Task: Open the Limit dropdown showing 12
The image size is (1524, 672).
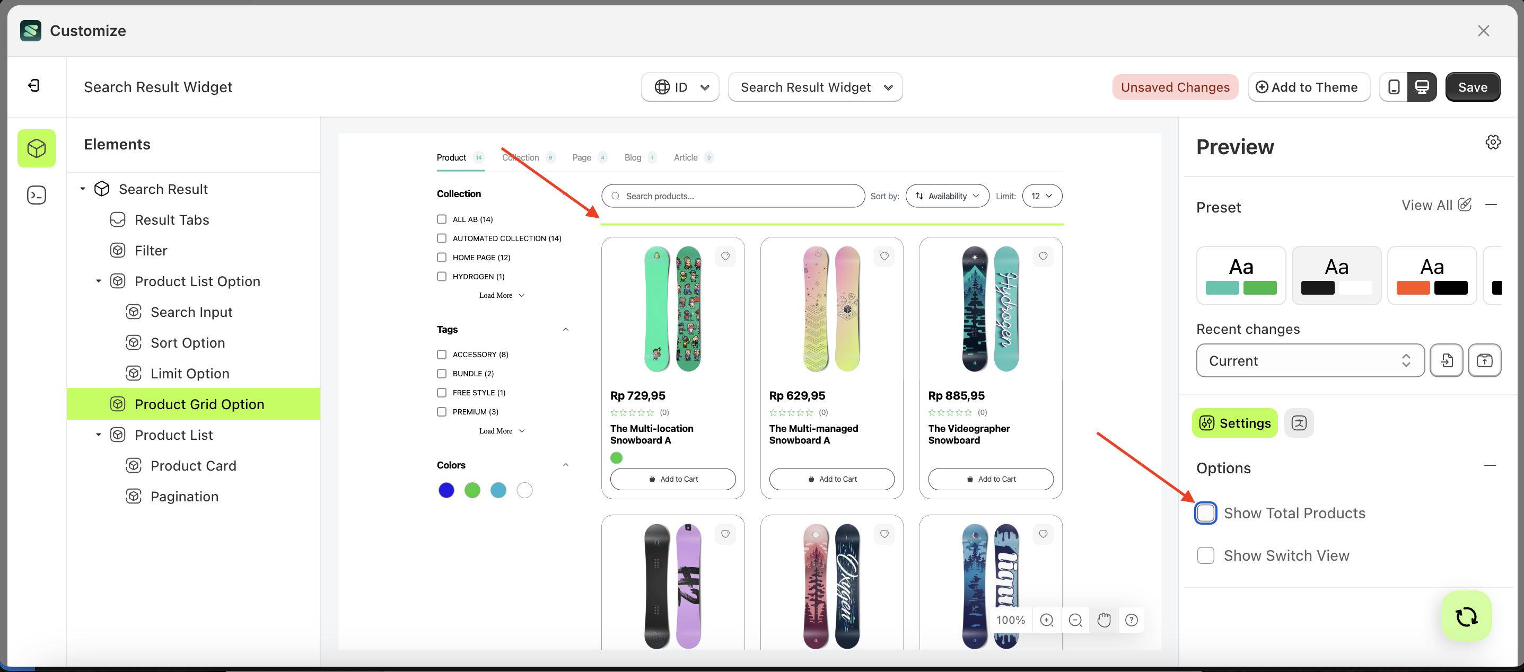Action: (x=1041, y=196)
